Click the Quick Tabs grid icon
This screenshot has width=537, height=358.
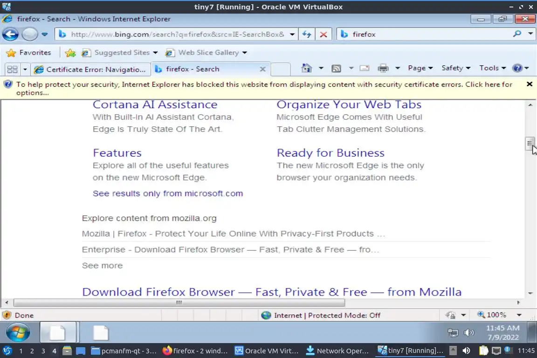coord(12,69)
